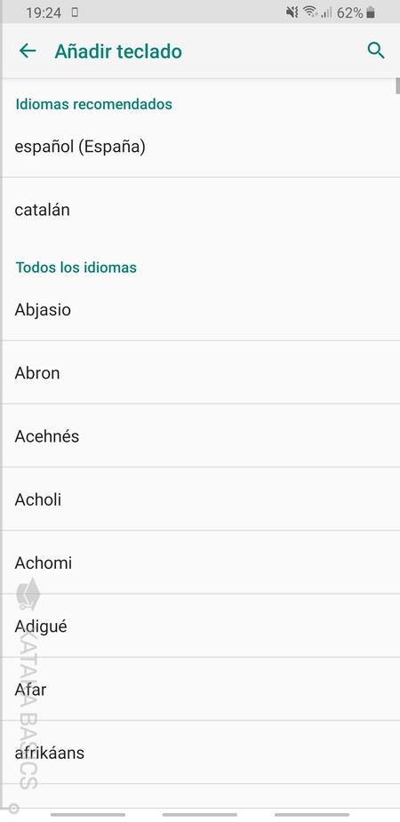Image resolution: width=400 pixels, height=822 pixels.
Task: Tap the afrikáans language row
Action: click(x=200, y=753)
